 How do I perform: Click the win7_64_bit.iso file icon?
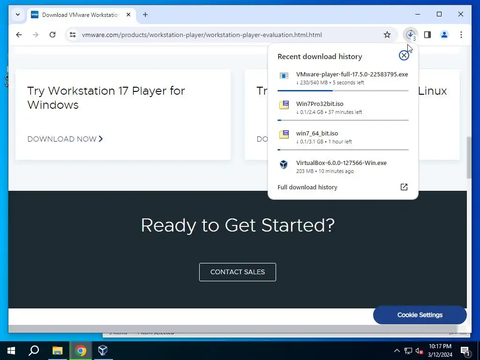(284, 135)
